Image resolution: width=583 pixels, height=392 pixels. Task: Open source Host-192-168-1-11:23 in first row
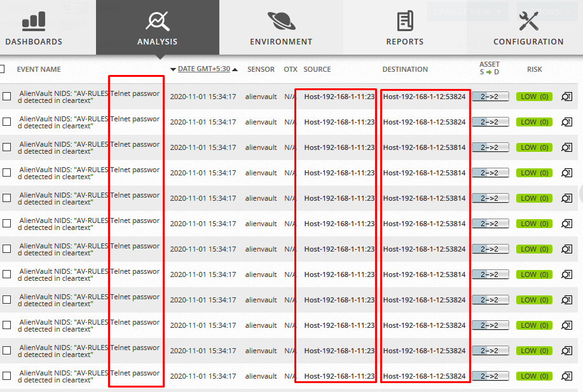pyautogui.click(x=339, y=97)
